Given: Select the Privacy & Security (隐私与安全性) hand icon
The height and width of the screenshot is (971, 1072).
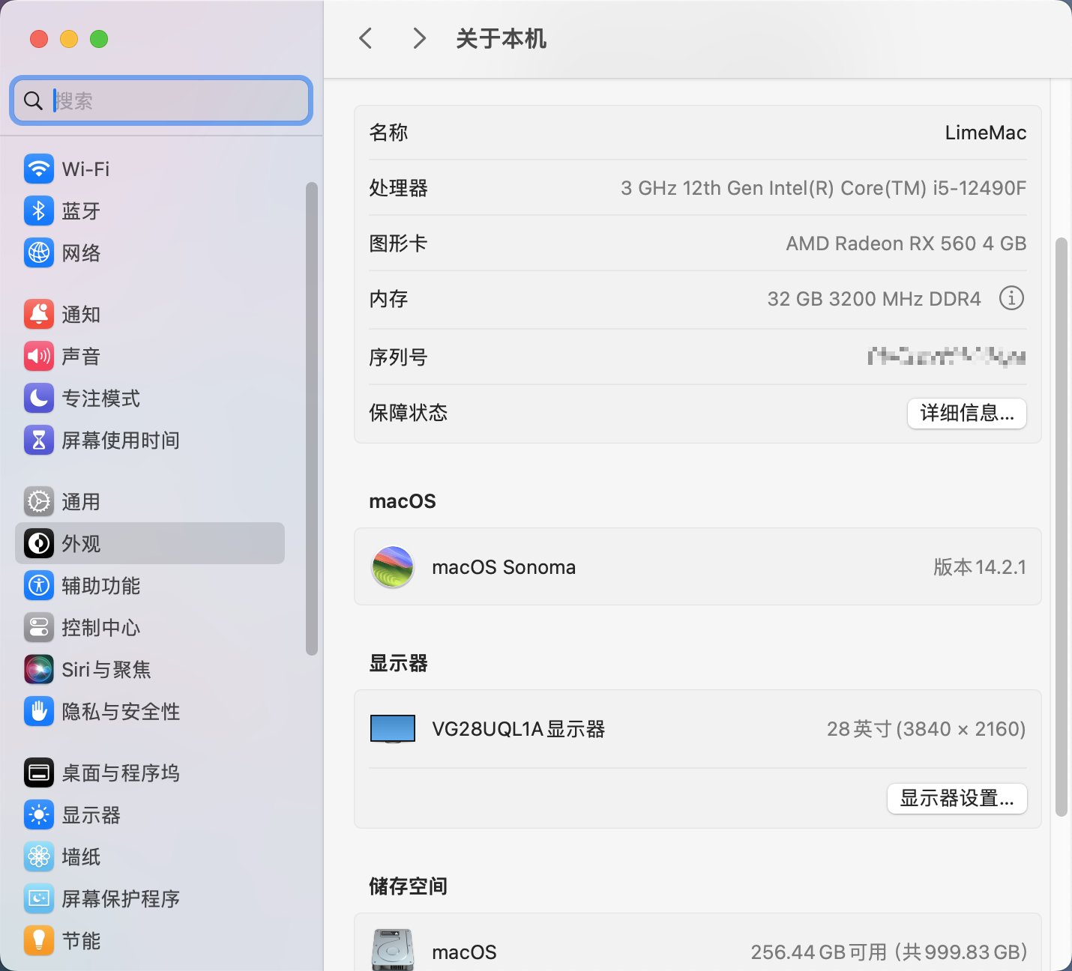Looking at the screenshot, I should (x=39, y=711).
